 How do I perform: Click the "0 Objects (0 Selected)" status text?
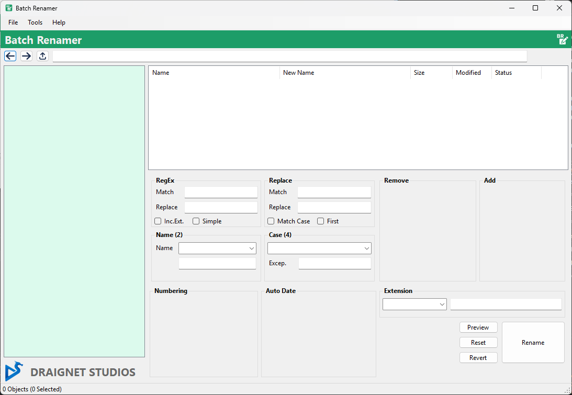tap(32, 389)
